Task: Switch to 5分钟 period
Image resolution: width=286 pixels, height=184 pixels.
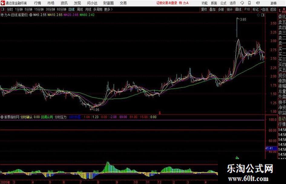Action: click(x=28, y=9)
